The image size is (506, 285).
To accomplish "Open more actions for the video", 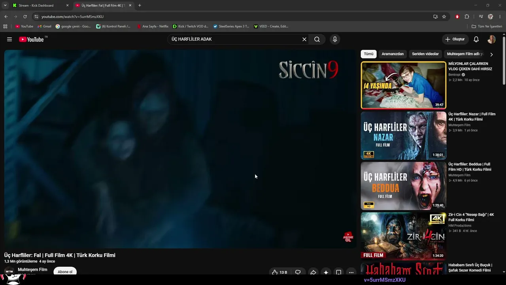I will tap(351, 272).
